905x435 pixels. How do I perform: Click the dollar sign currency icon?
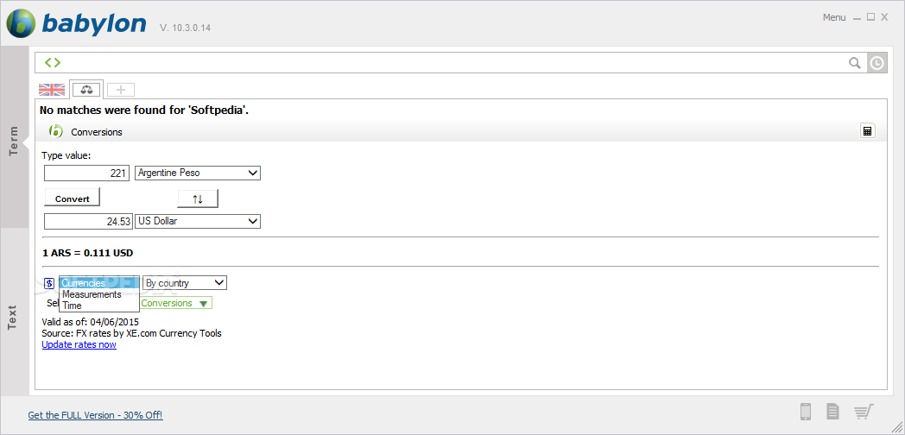pyautogui.click(x=49, y=283)
